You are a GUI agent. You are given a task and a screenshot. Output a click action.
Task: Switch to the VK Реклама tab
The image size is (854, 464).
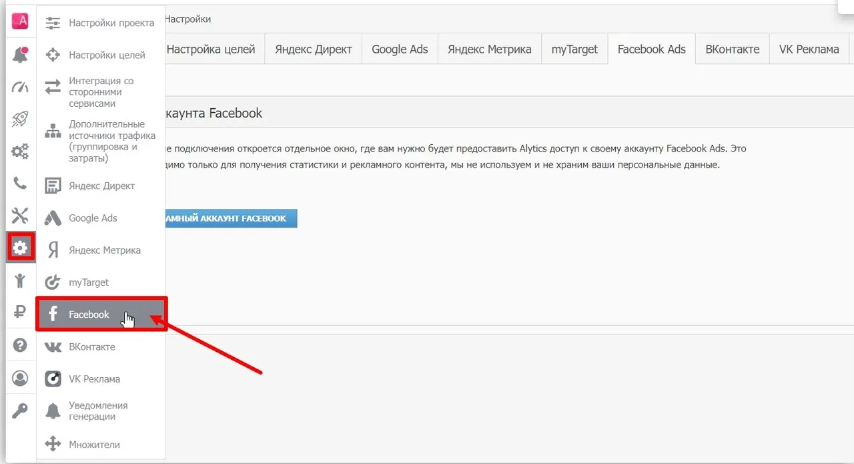pyautogui.click(x=809, y=49)
